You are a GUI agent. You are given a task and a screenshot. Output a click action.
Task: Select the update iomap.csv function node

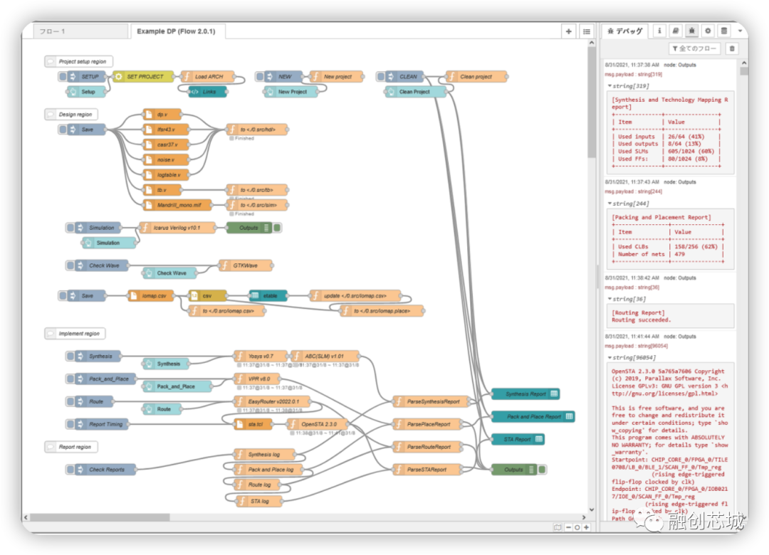click(x=355, y=295)
